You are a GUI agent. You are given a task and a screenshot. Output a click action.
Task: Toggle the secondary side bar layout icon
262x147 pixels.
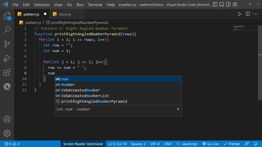coord(228,4)
